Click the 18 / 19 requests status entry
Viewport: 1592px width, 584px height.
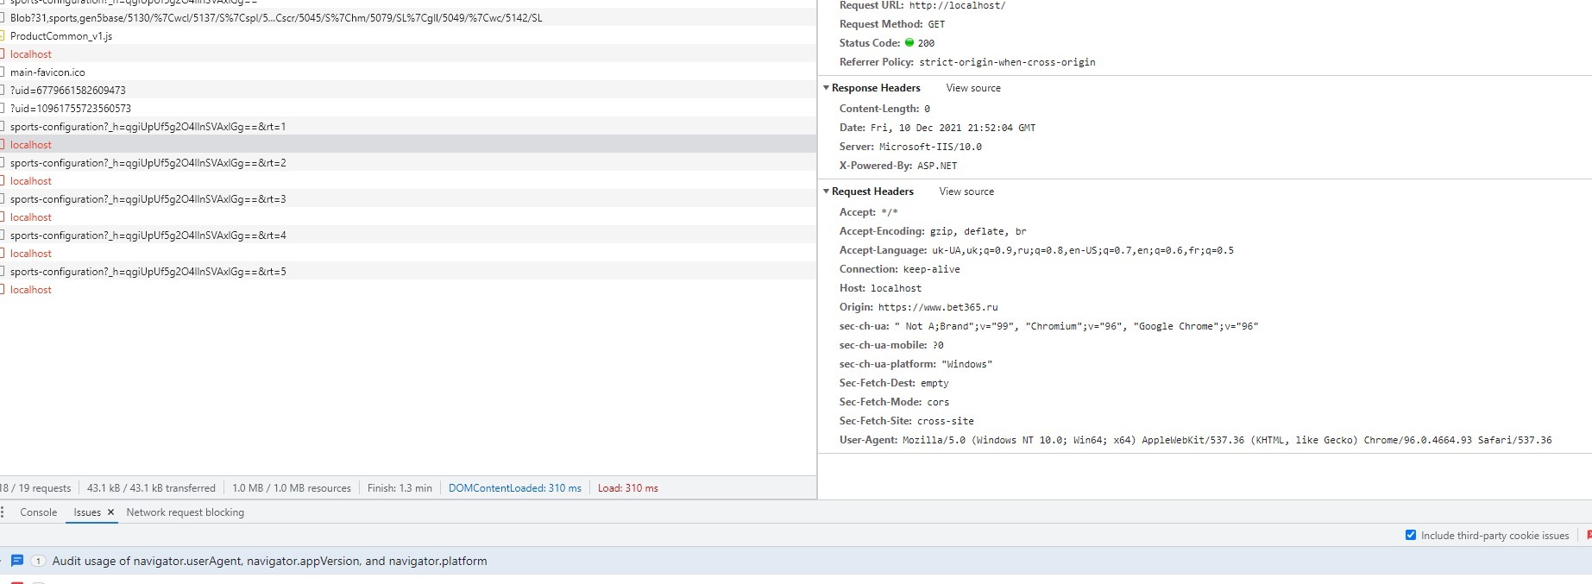point(35,488)
